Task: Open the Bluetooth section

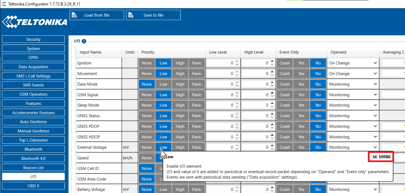Action: tap(33, 149)
